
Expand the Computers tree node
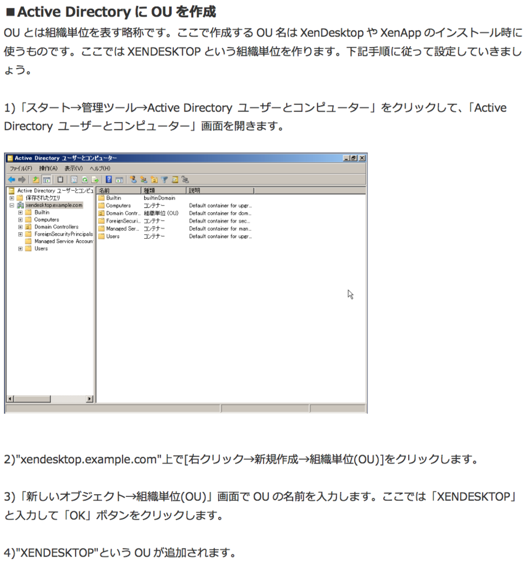pyautogui.click(x=20, y=219)
